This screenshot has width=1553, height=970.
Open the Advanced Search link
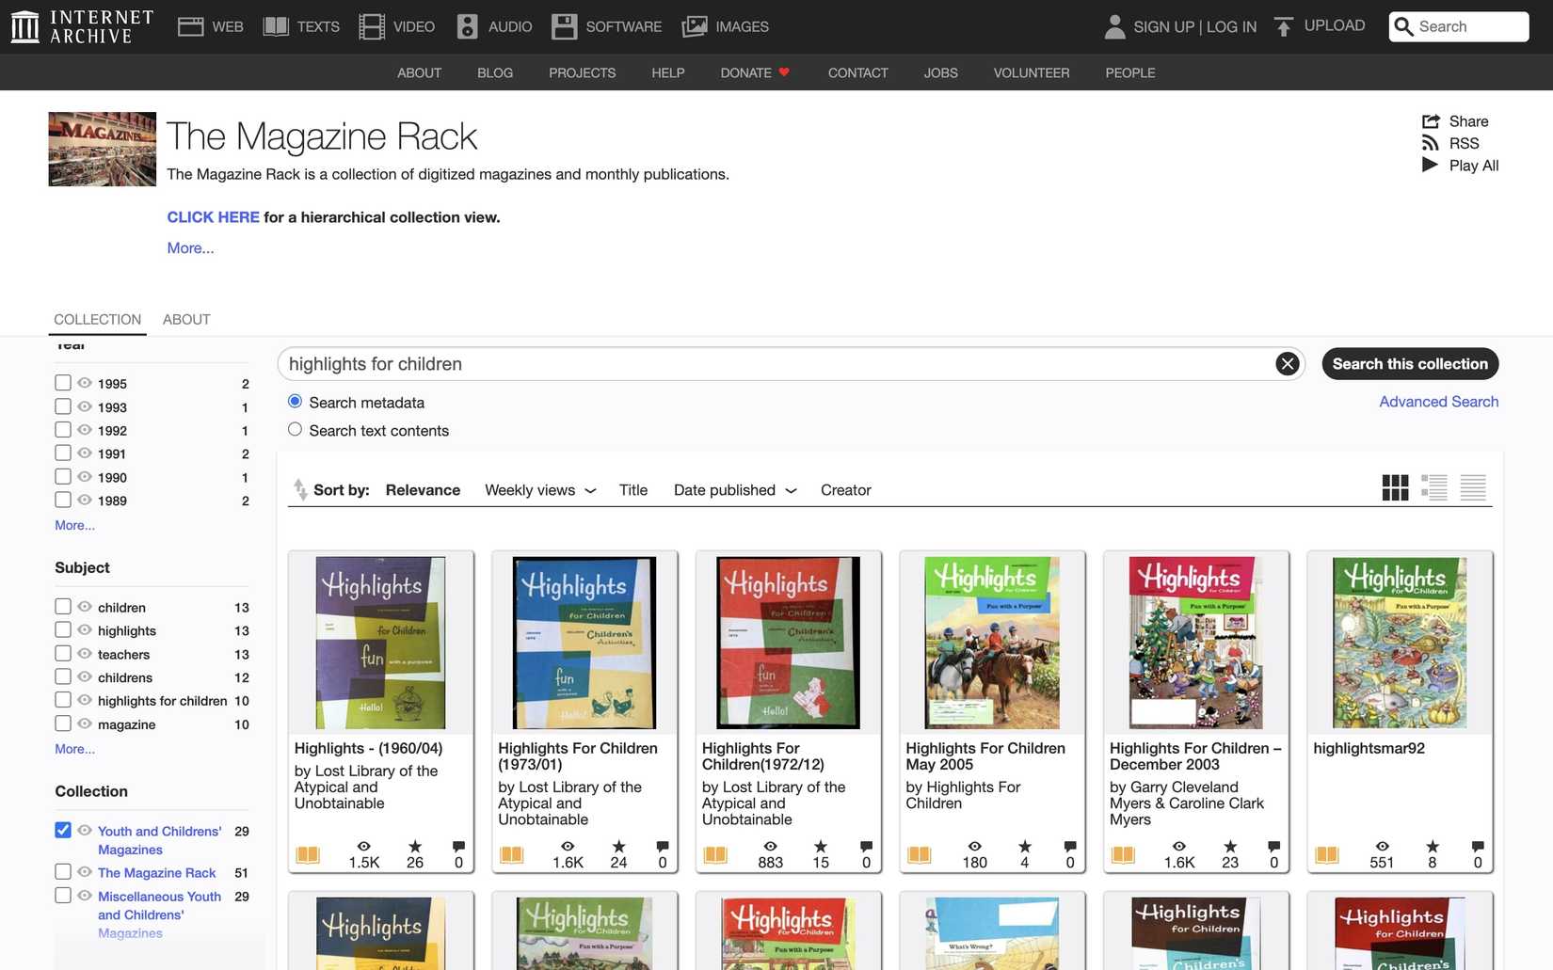tap(1438, 402)
